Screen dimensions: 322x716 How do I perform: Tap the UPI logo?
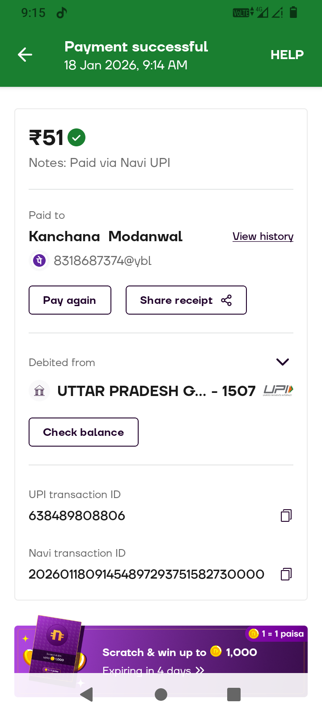point(278,391)
